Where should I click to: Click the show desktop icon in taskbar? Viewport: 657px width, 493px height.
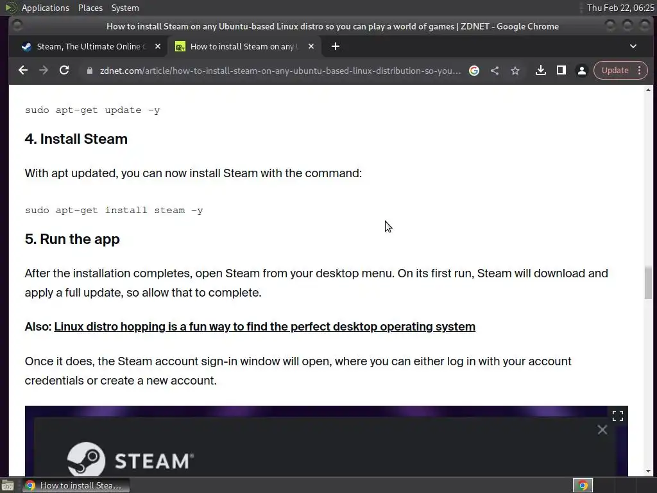coord(8,485)
